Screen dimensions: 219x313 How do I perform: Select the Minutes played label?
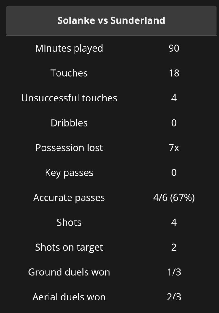(x=69, y=48)
